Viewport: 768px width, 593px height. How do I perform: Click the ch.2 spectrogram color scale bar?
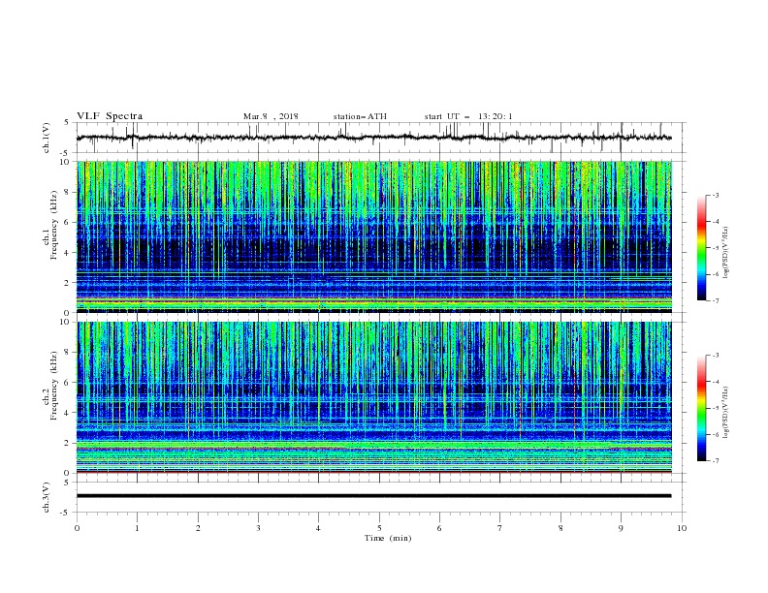[x=701, y=408]
